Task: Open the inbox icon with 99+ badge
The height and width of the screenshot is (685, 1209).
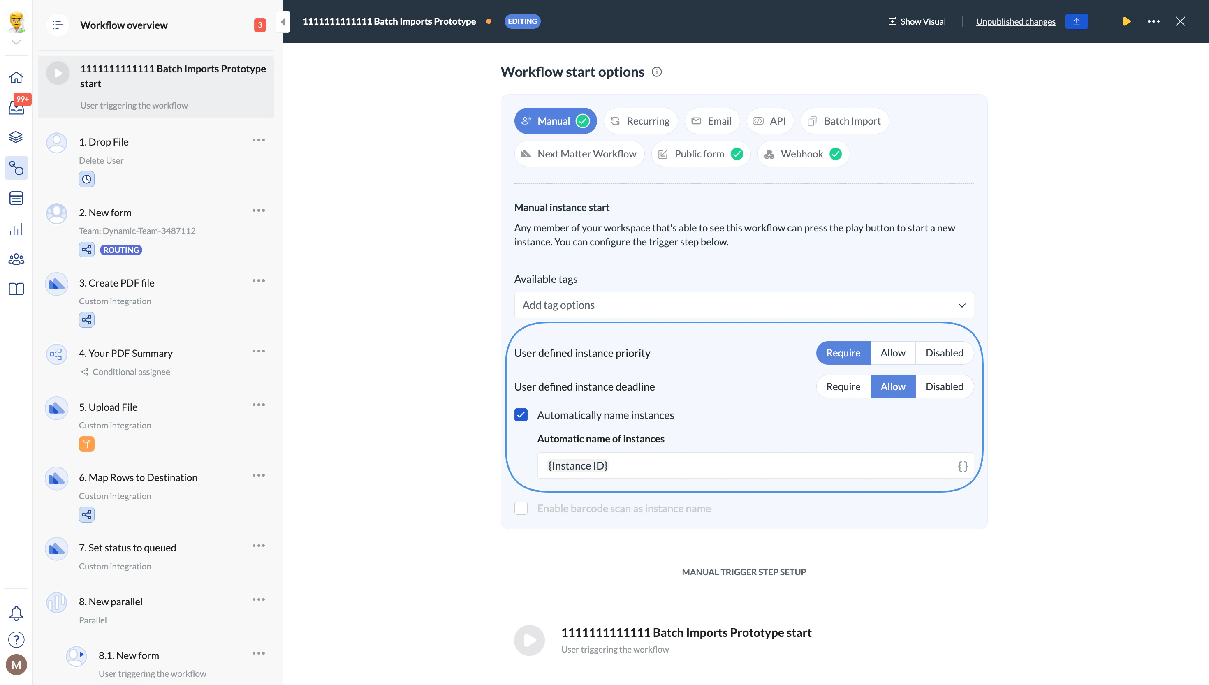Action: (16, 107)
